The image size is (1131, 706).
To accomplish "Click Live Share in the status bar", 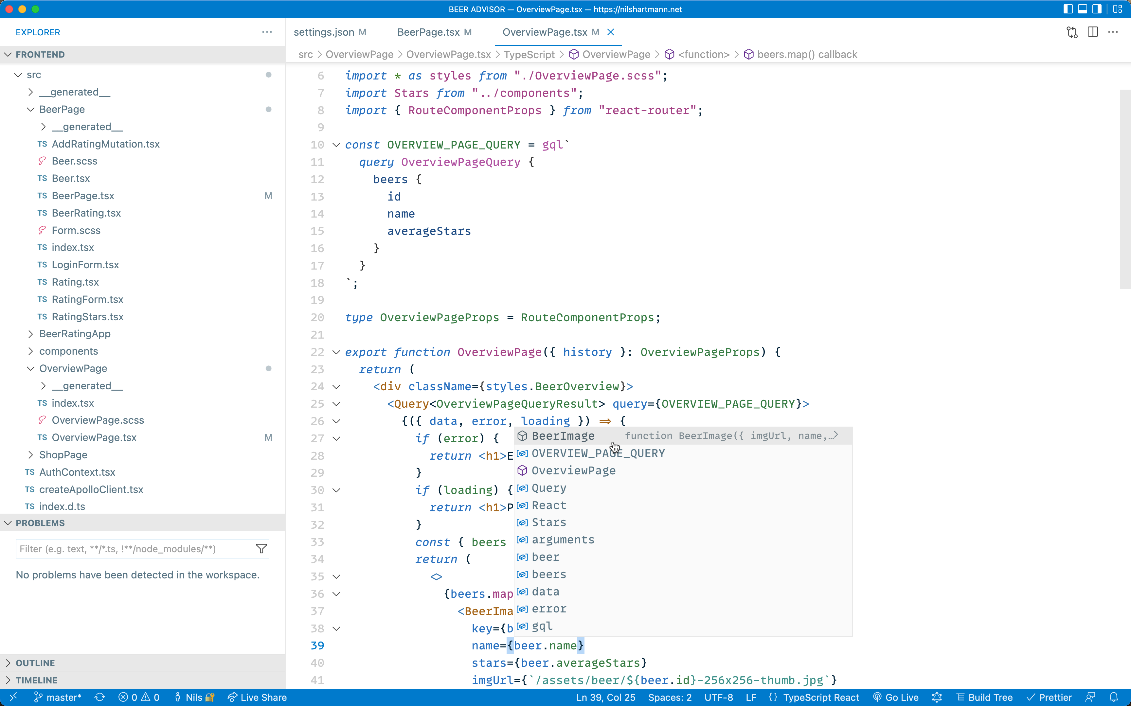I will pyautogui.click(x=257, y=697).
